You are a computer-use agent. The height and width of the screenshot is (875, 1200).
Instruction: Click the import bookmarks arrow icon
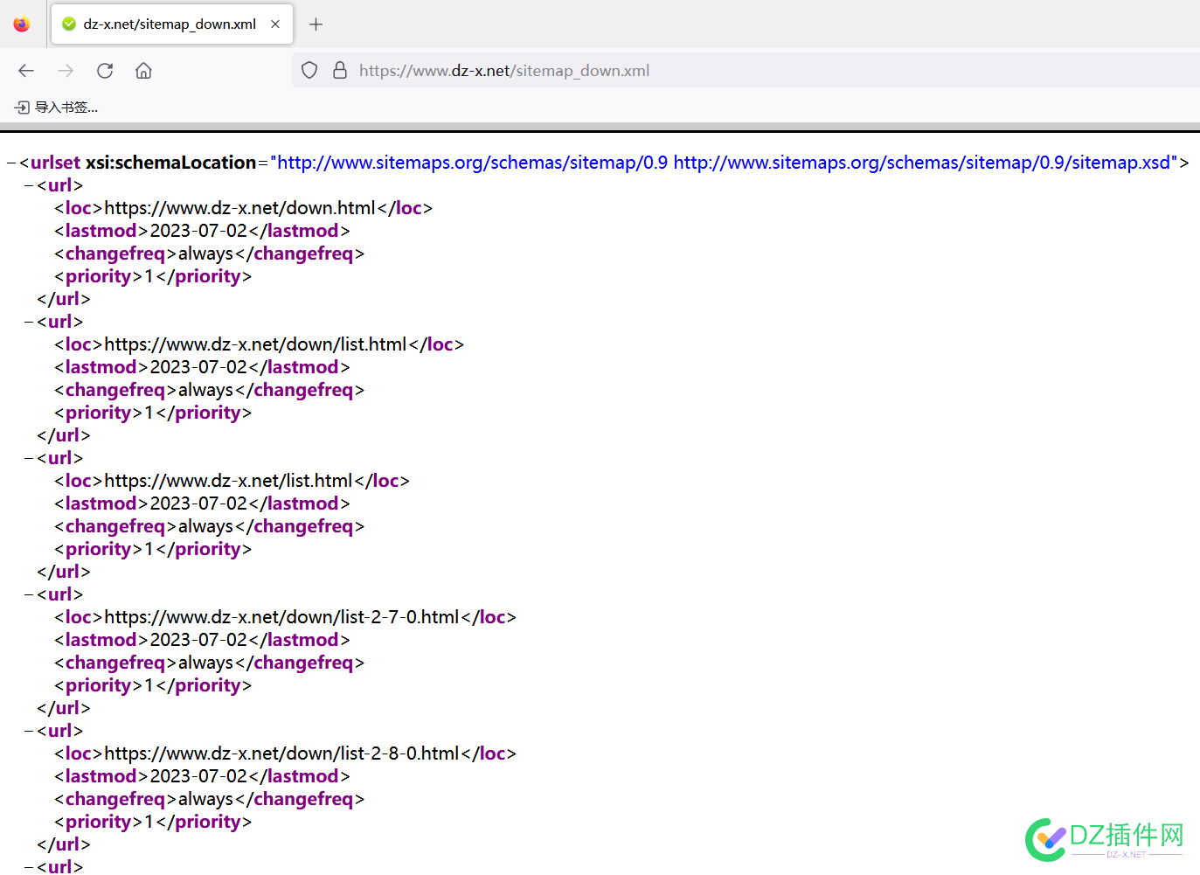coord(23,108)
